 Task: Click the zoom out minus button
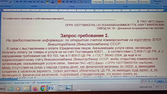pyautogui.click(x=165, y=81)
